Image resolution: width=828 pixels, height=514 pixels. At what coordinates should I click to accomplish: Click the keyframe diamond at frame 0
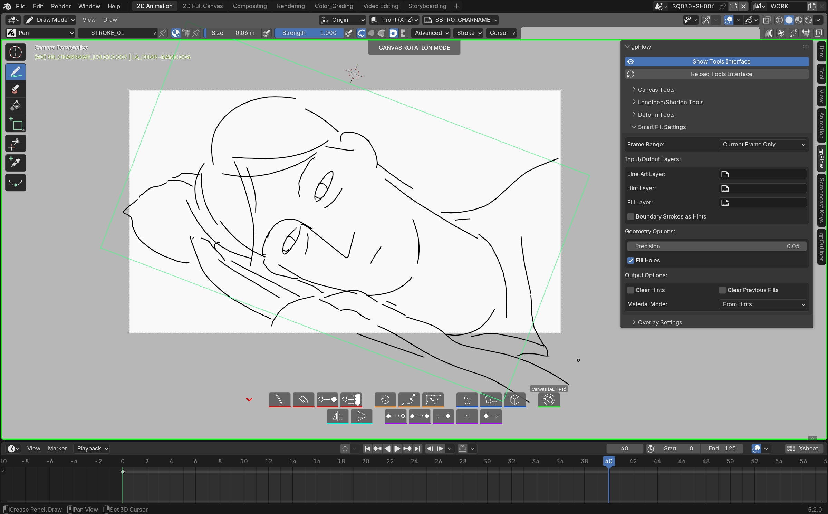[123, 472]
